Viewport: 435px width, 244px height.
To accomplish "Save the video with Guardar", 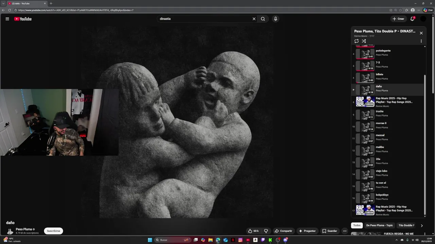I will 330,231.
